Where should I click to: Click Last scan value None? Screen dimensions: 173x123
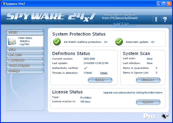[x=149, y=59]
